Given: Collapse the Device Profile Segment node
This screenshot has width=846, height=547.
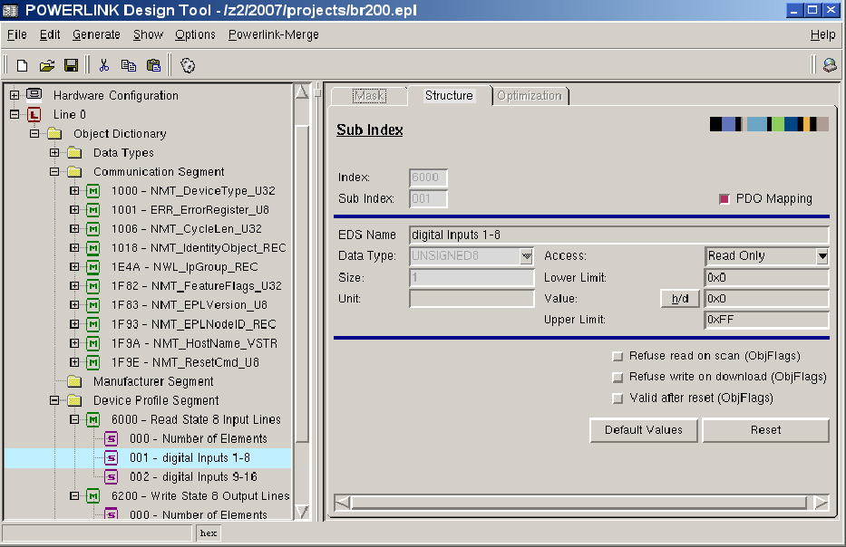Looking at the screenshot, I should click(x=54, y=400).
